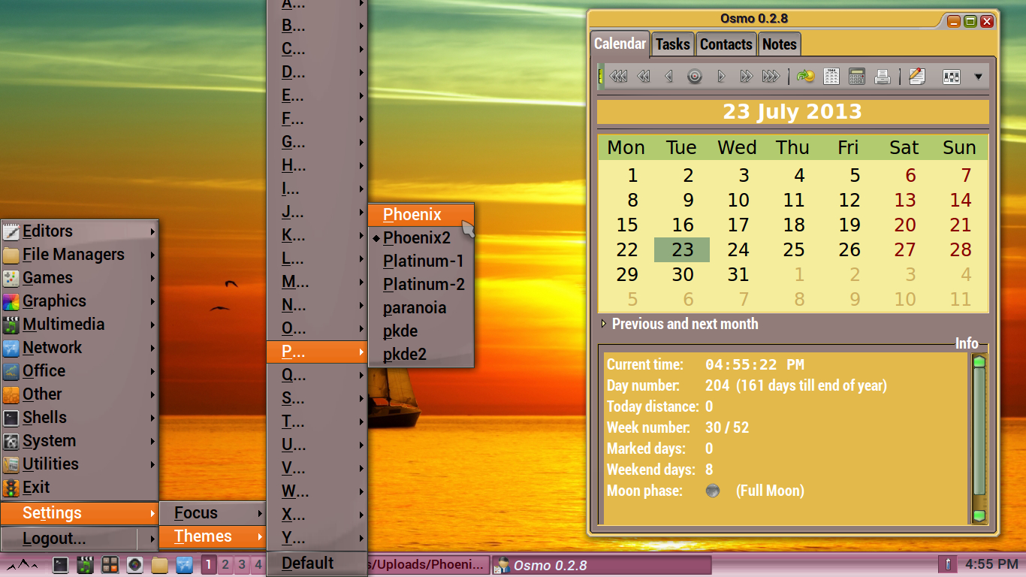Launch the blue network taskbar icon
The height and width of the screenshot is (577, 1026).
coord(184,565)
